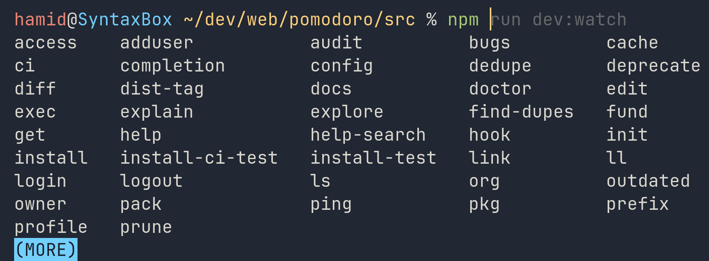Select the 'ping' command suggestion
Screen dimensions: 709x261
(x=331, y=204)
